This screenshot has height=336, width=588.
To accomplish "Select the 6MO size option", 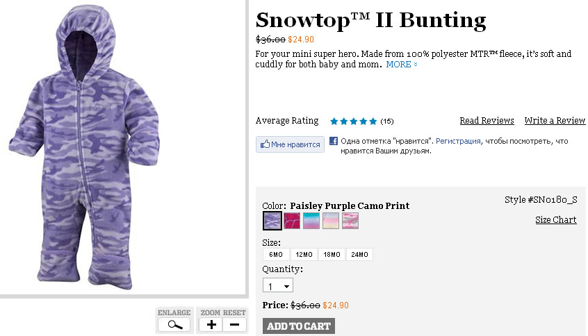I will 275,255.
